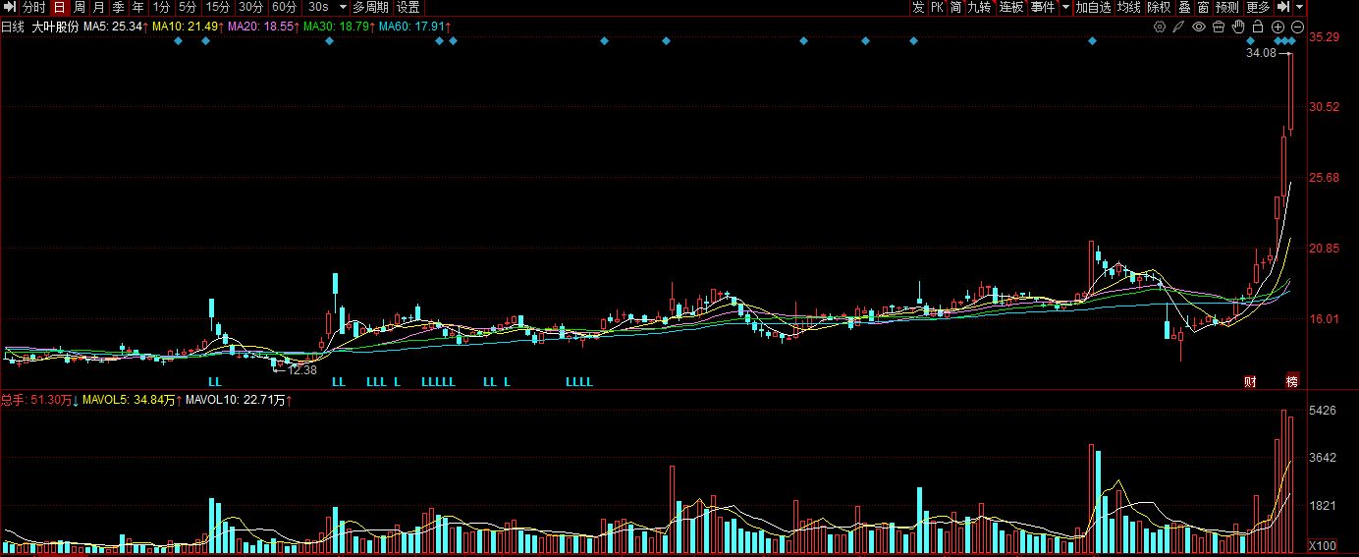Viewport: 1359px width, 557px height.
Task: Select the 日 daily period tab
Action: (59, 7)
